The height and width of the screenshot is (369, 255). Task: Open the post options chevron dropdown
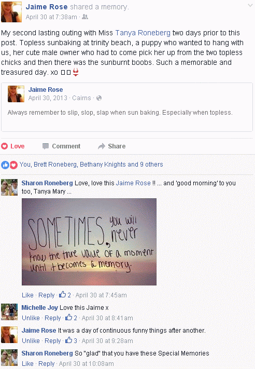click(x=250, y=5)
